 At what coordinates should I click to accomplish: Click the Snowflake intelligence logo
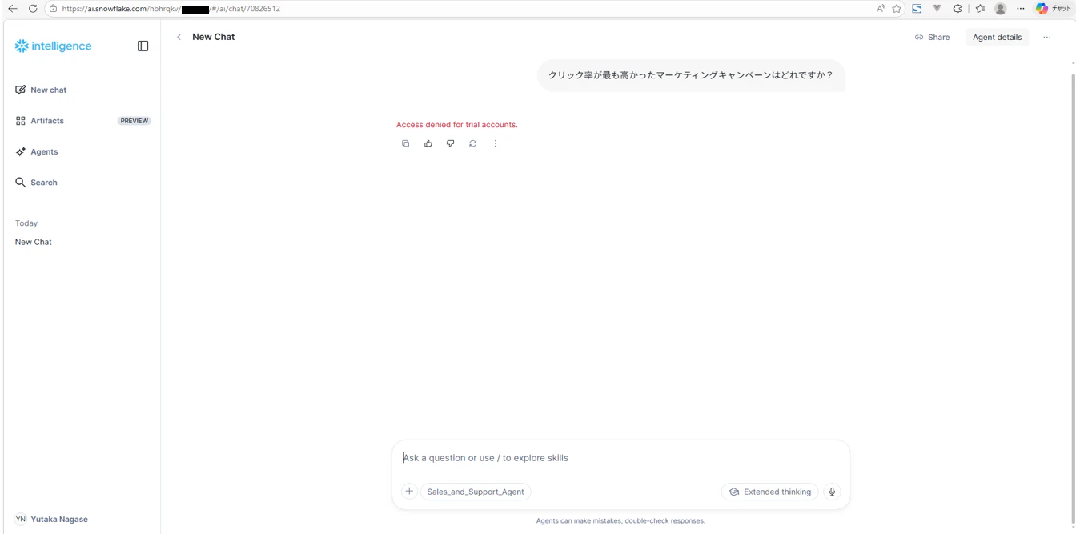[x=53, y=46]
